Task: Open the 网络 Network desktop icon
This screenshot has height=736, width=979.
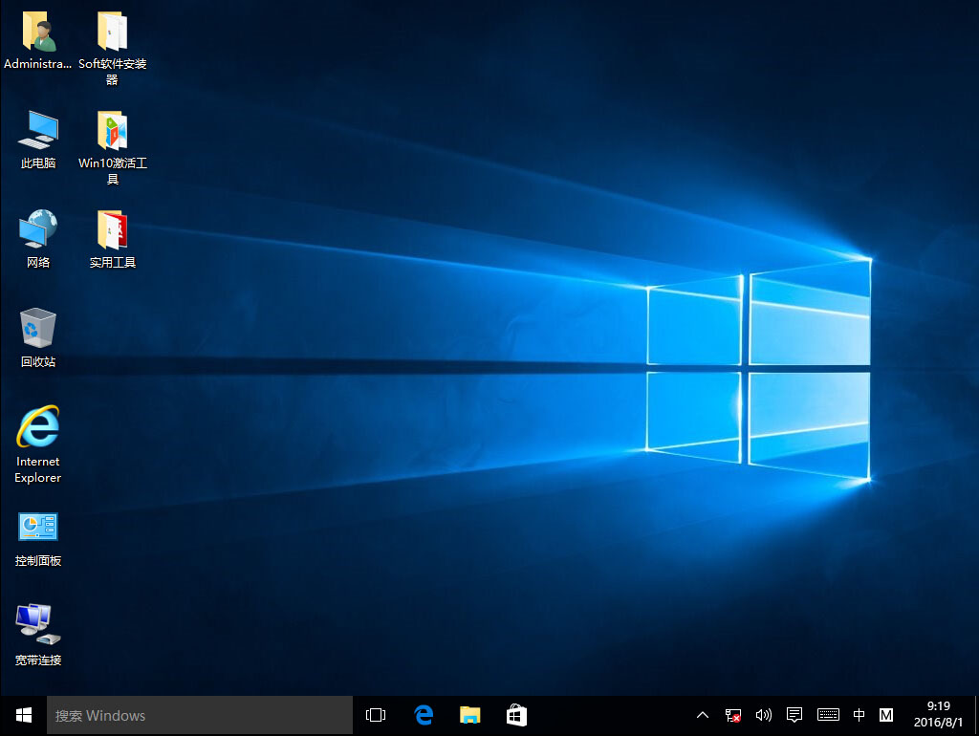Action: pos(37,229)
